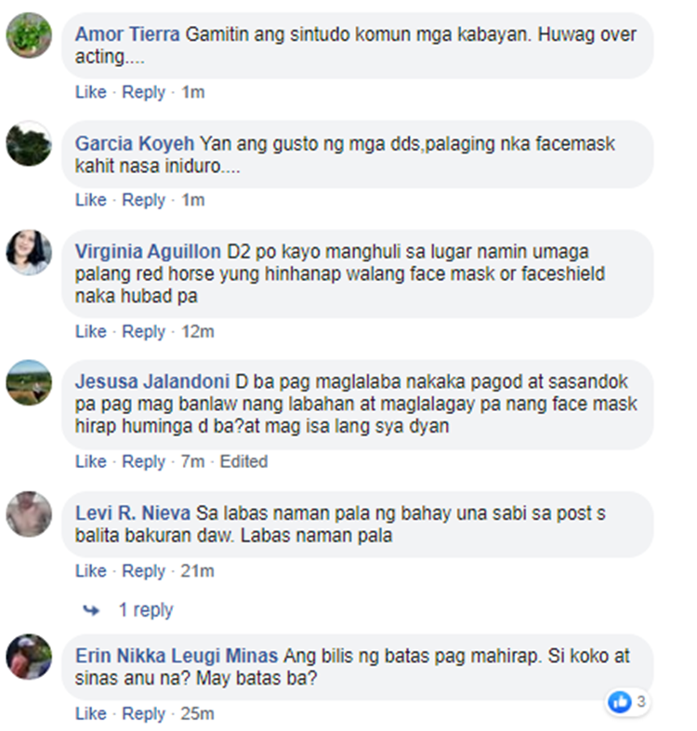
Task: Open Erin Nikka Leugi Minas's avatar
Action: pos(29,657)
